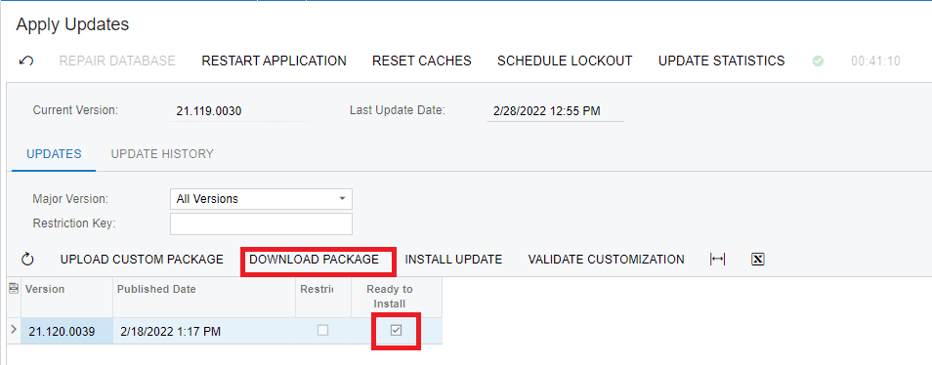Screen dimensions: 932x365
Task: Click the Apply Updates page title
Action: [72, 24]
